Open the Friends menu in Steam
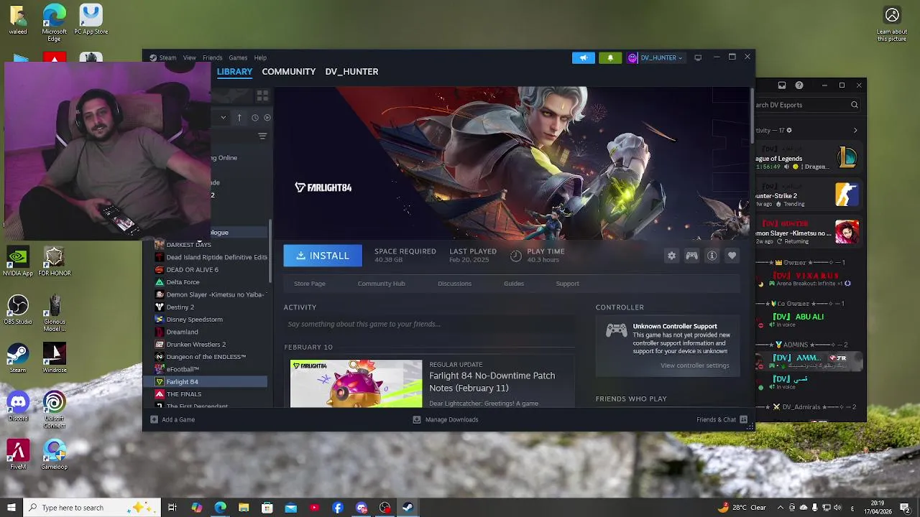 point(212,58)
